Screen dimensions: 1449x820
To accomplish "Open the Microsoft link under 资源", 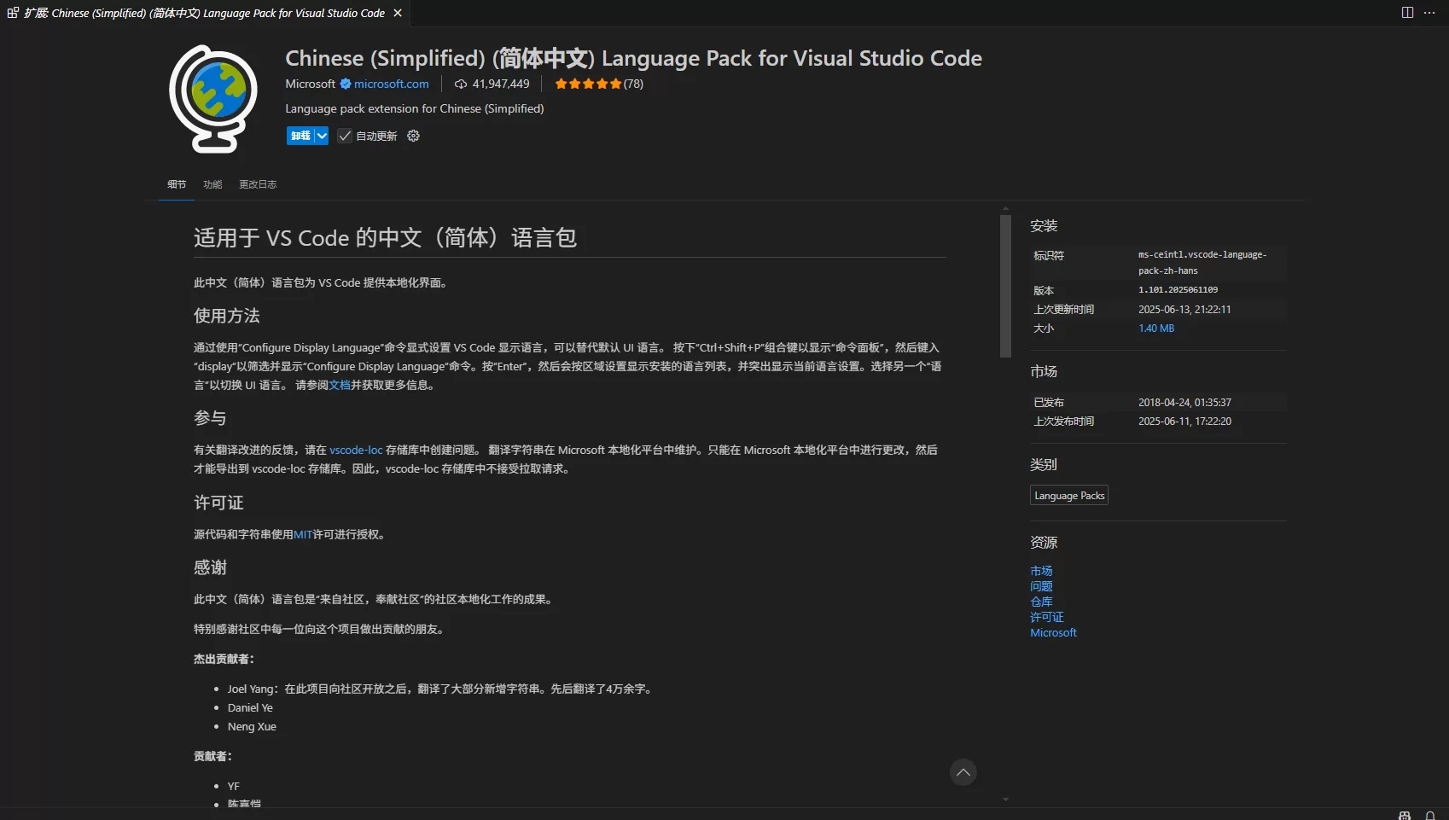I will [x=1053, y=632].
